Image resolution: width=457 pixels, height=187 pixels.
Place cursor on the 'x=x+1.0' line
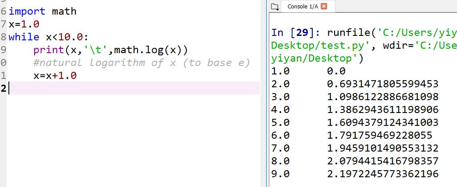(55, 75)
